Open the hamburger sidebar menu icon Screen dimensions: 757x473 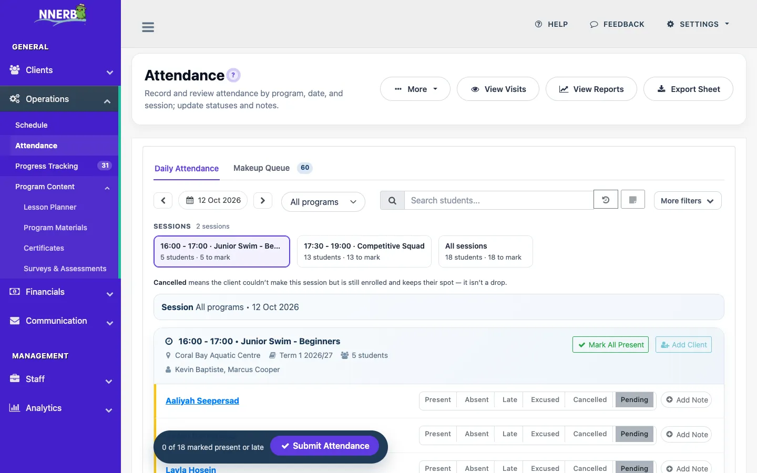tap(148, 27)
